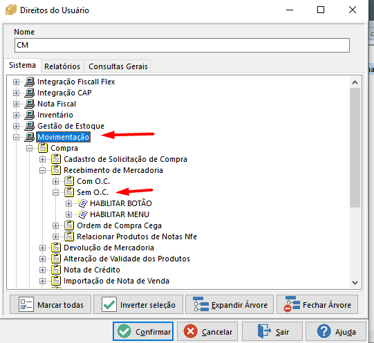Image resolution: width=374 pixels, height=343 pixels.
Task: Open Ajuda help button
Action: 336,331
